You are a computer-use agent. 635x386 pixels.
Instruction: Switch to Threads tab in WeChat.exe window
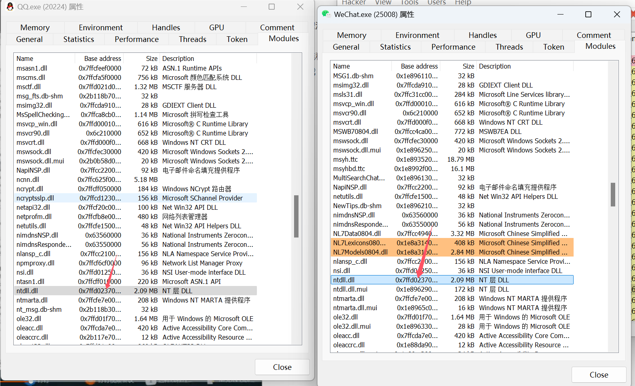point(509,47)
